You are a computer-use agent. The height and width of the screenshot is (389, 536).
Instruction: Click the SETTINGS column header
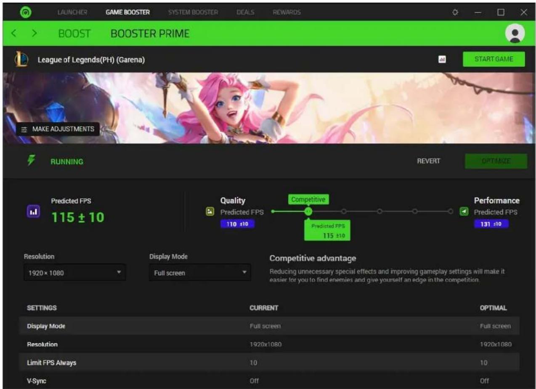[x=42, y=308]
